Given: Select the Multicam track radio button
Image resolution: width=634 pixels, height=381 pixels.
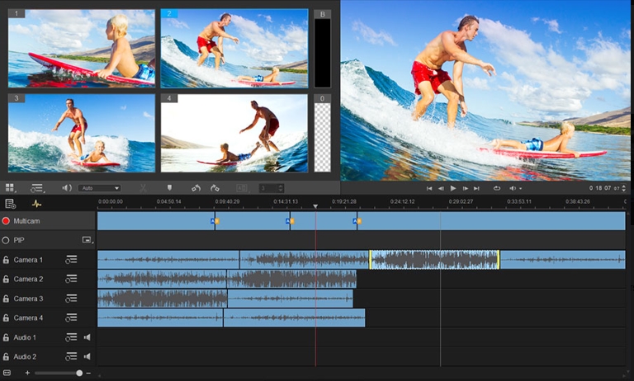Looking at the screenshot, I should [6, 221].
